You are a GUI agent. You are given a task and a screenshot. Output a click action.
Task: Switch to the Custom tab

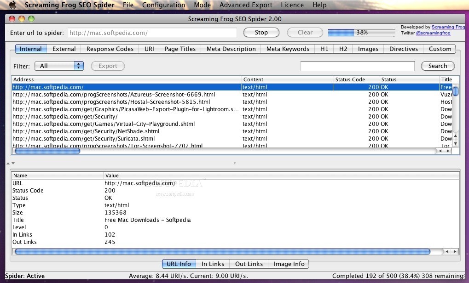coord(440,49)
